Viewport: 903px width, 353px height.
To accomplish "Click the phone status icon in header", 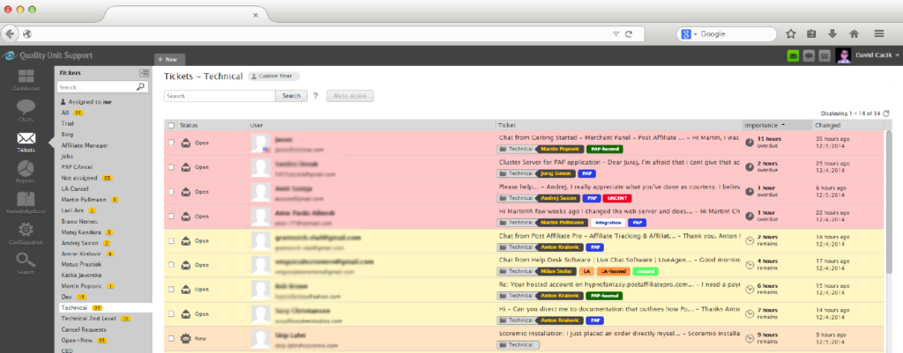I will (x=825, y=56).
